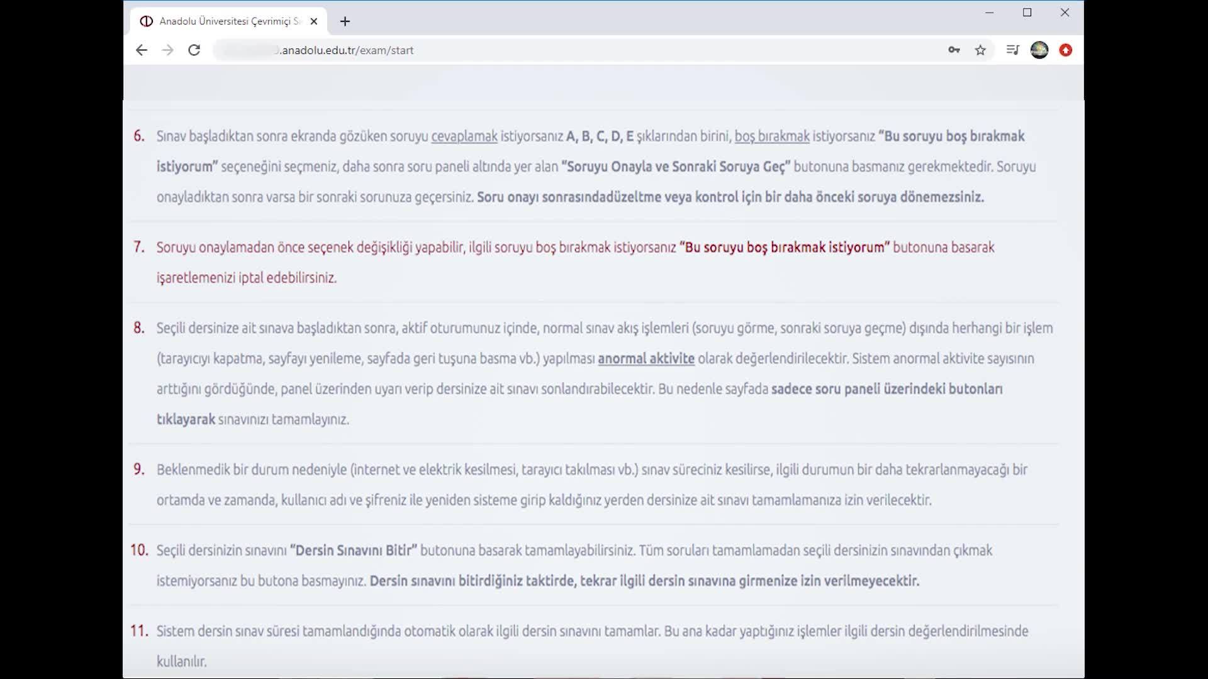
Task: Go back with browser back arrow
Action: tap(142, 50)
